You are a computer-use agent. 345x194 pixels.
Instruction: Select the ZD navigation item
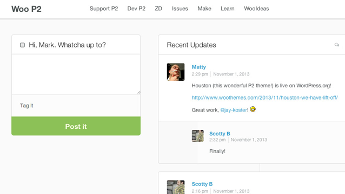click(158, 9)
